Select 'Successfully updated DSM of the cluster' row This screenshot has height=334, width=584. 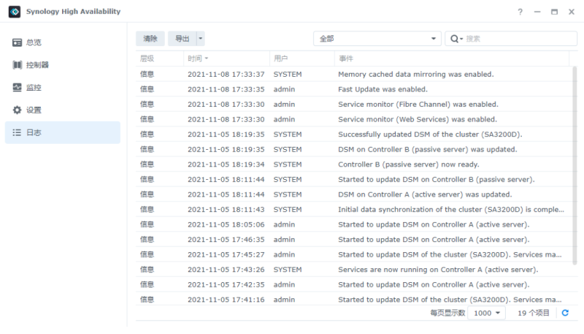(x=354, y=134)
